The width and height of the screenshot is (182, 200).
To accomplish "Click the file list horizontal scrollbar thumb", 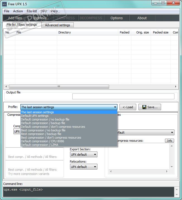I will 59,86.
